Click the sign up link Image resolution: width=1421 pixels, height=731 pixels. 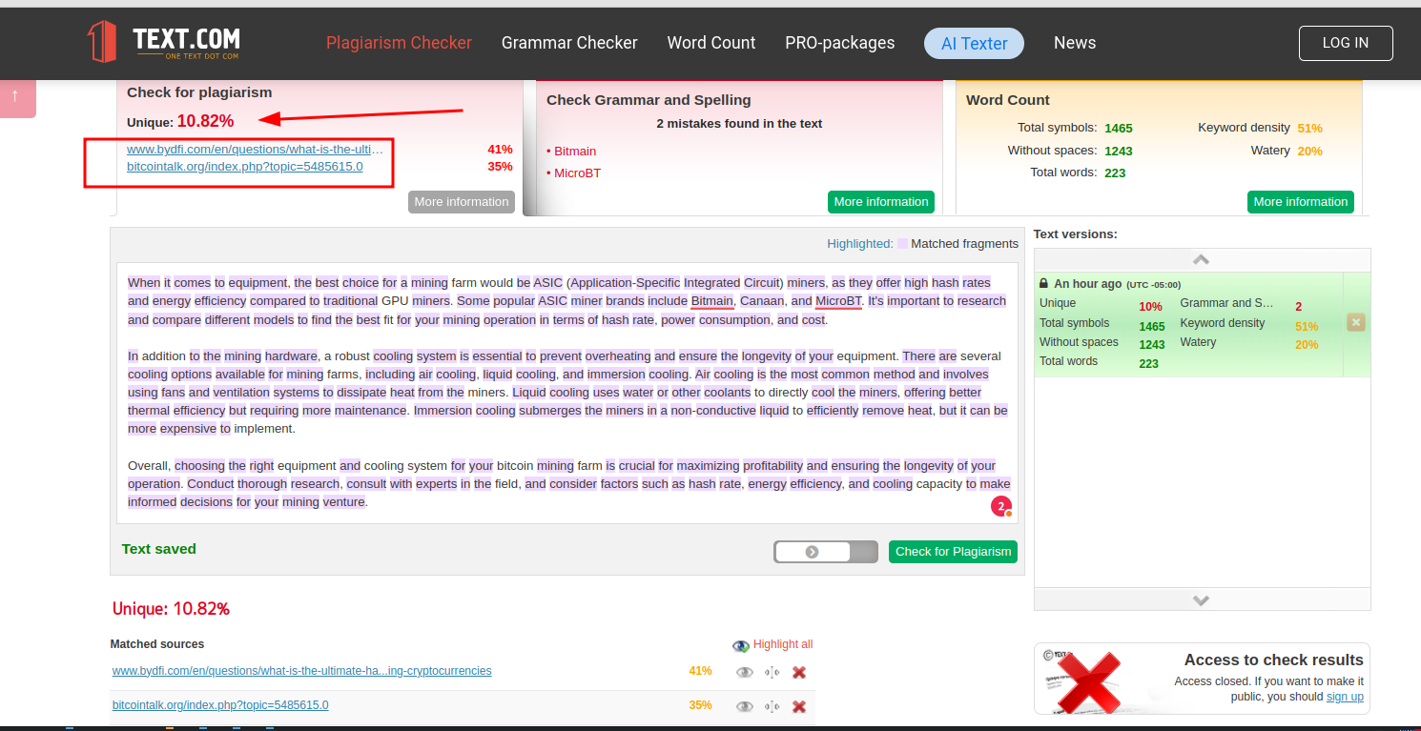[1345, 697]
